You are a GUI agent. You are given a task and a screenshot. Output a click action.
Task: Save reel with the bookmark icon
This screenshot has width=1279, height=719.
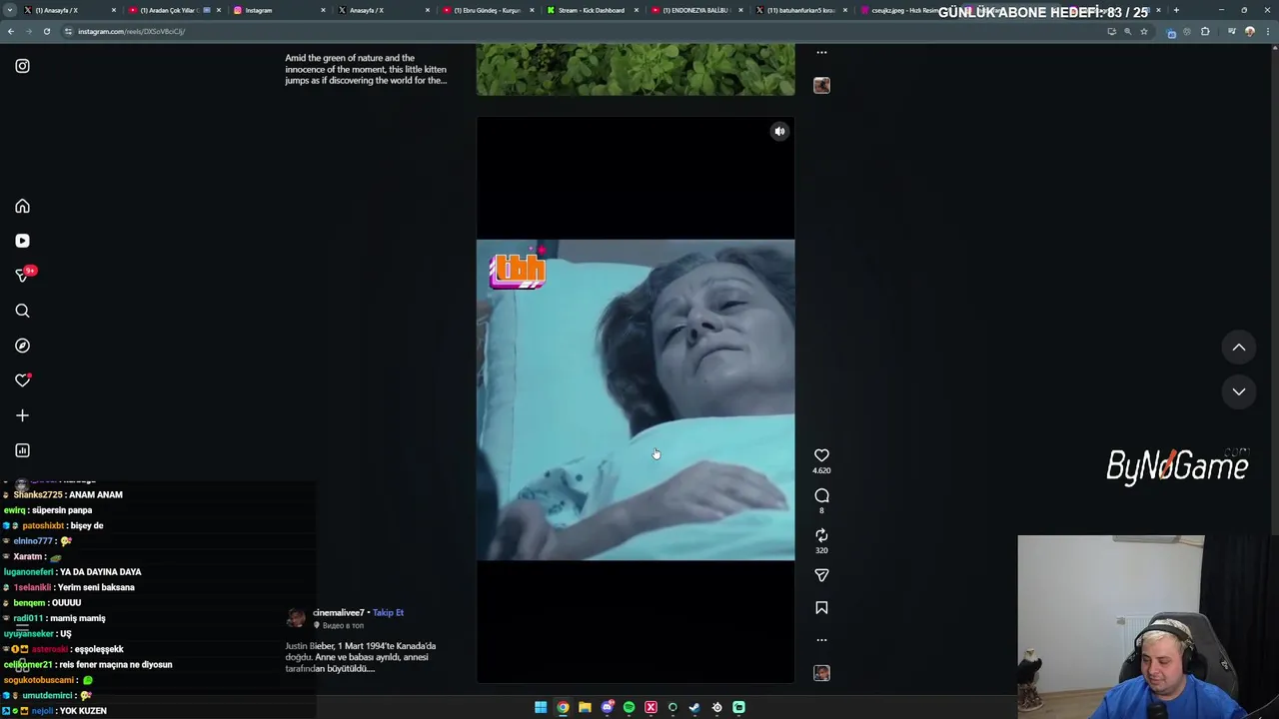coord(821,607)
